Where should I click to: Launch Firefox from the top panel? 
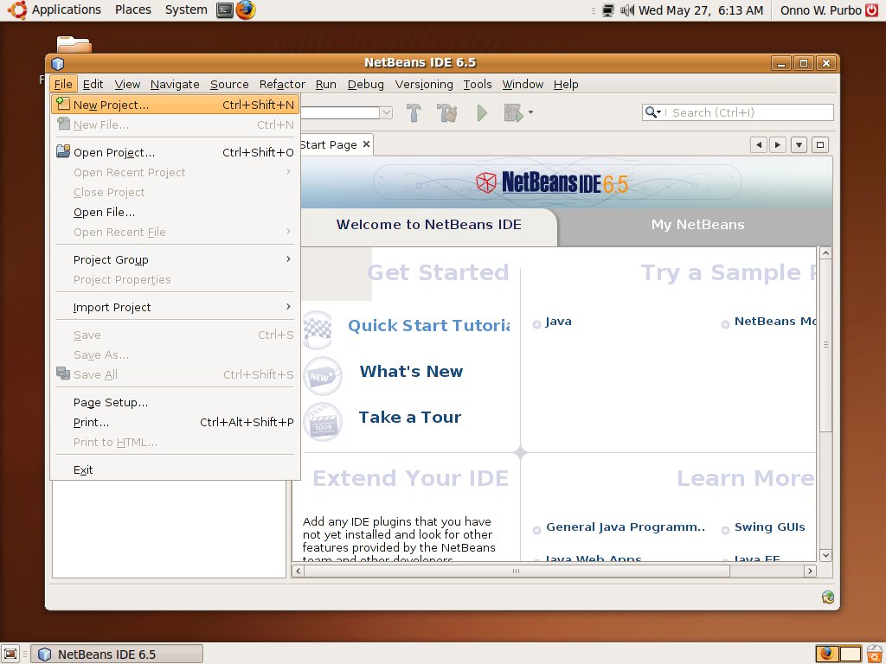[246, 10]
